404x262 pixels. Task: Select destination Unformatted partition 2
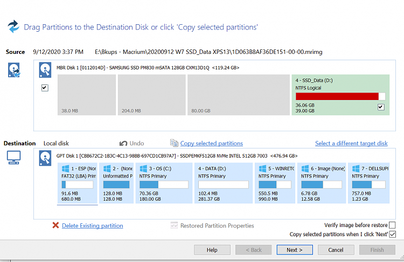[x=116, y=183]
